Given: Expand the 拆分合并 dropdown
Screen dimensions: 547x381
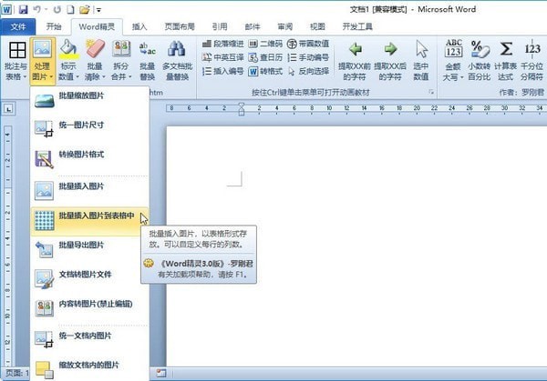Looking at the screenshot, I should pos(121,61).
